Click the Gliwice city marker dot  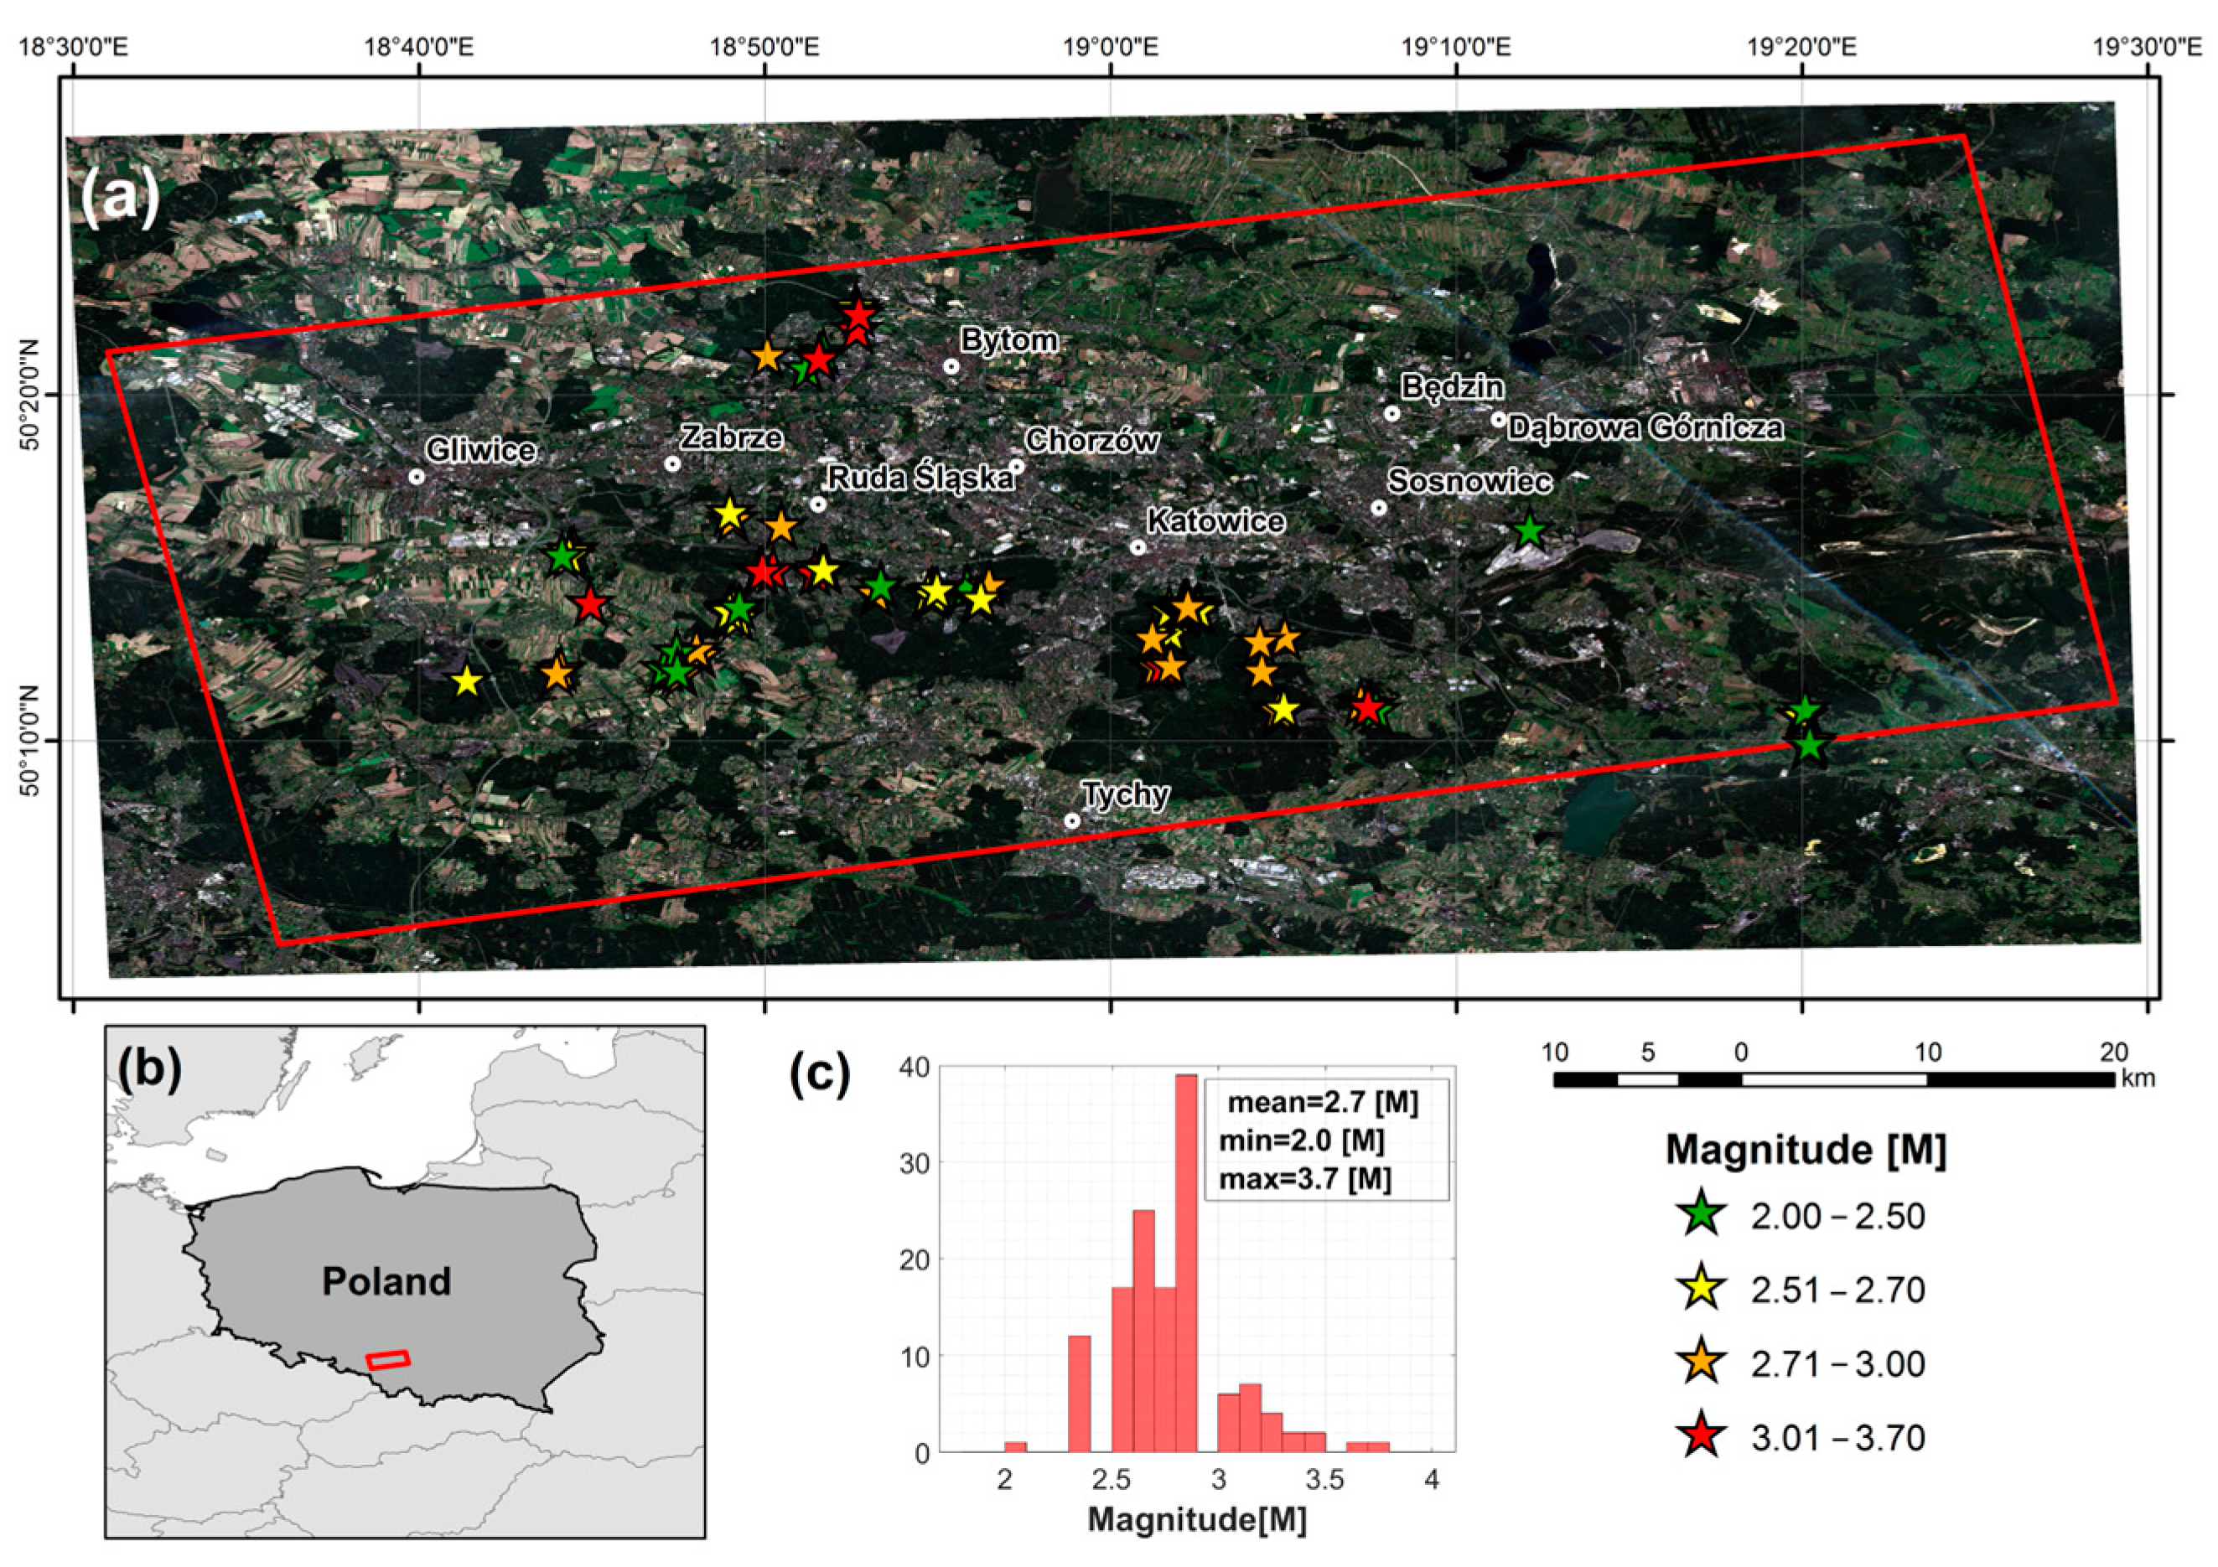pos(417,477)
